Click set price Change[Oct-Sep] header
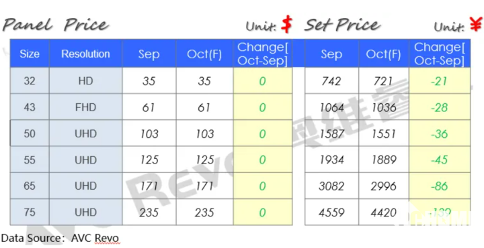Viewport: 484px width, 248px height. click(440, 54)
